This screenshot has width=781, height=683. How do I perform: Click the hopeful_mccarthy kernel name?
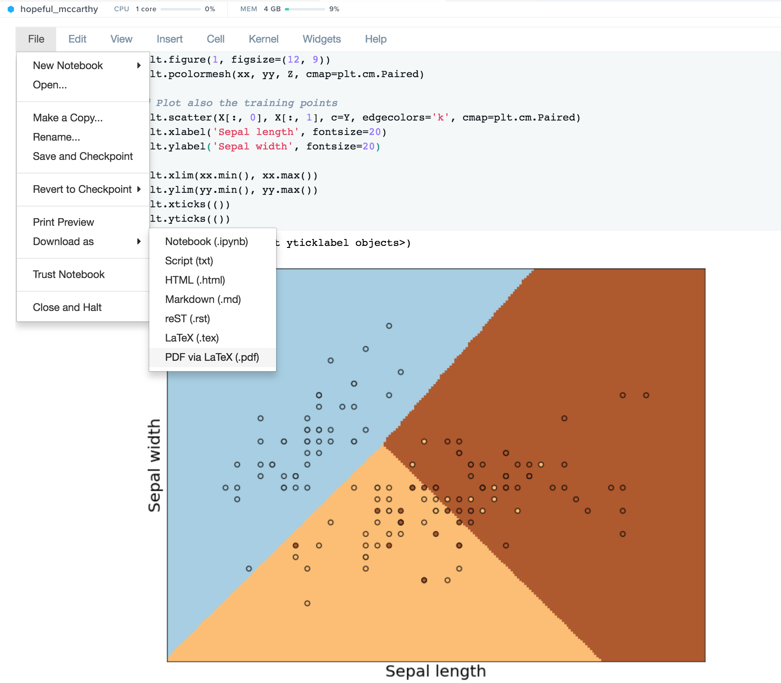(59, 9)
